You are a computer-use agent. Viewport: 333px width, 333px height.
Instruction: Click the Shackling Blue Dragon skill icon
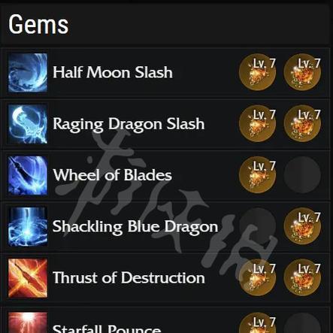tap(28, 227)
